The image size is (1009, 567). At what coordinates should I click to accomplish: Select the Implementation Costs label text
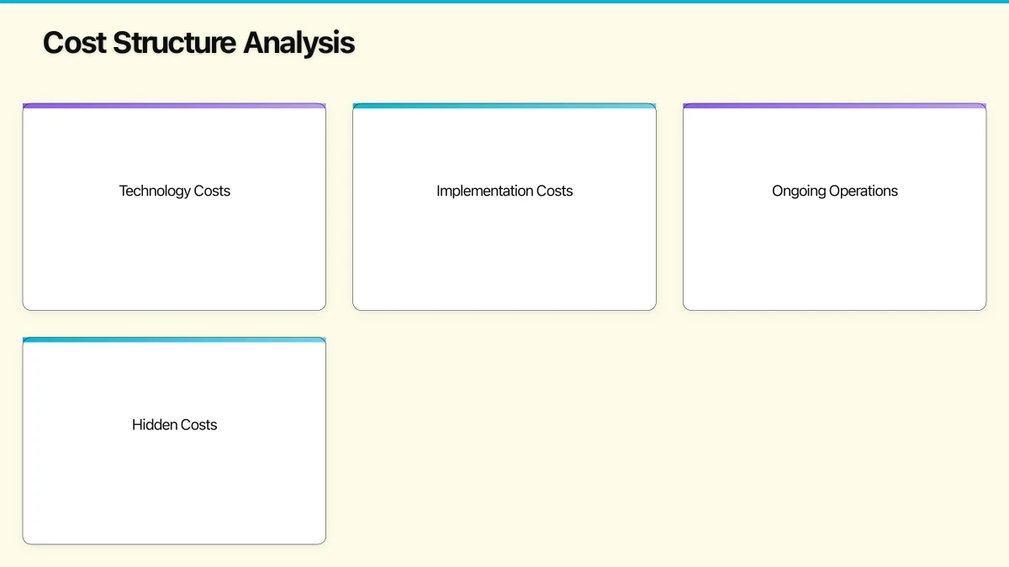(x=504, y=191)
